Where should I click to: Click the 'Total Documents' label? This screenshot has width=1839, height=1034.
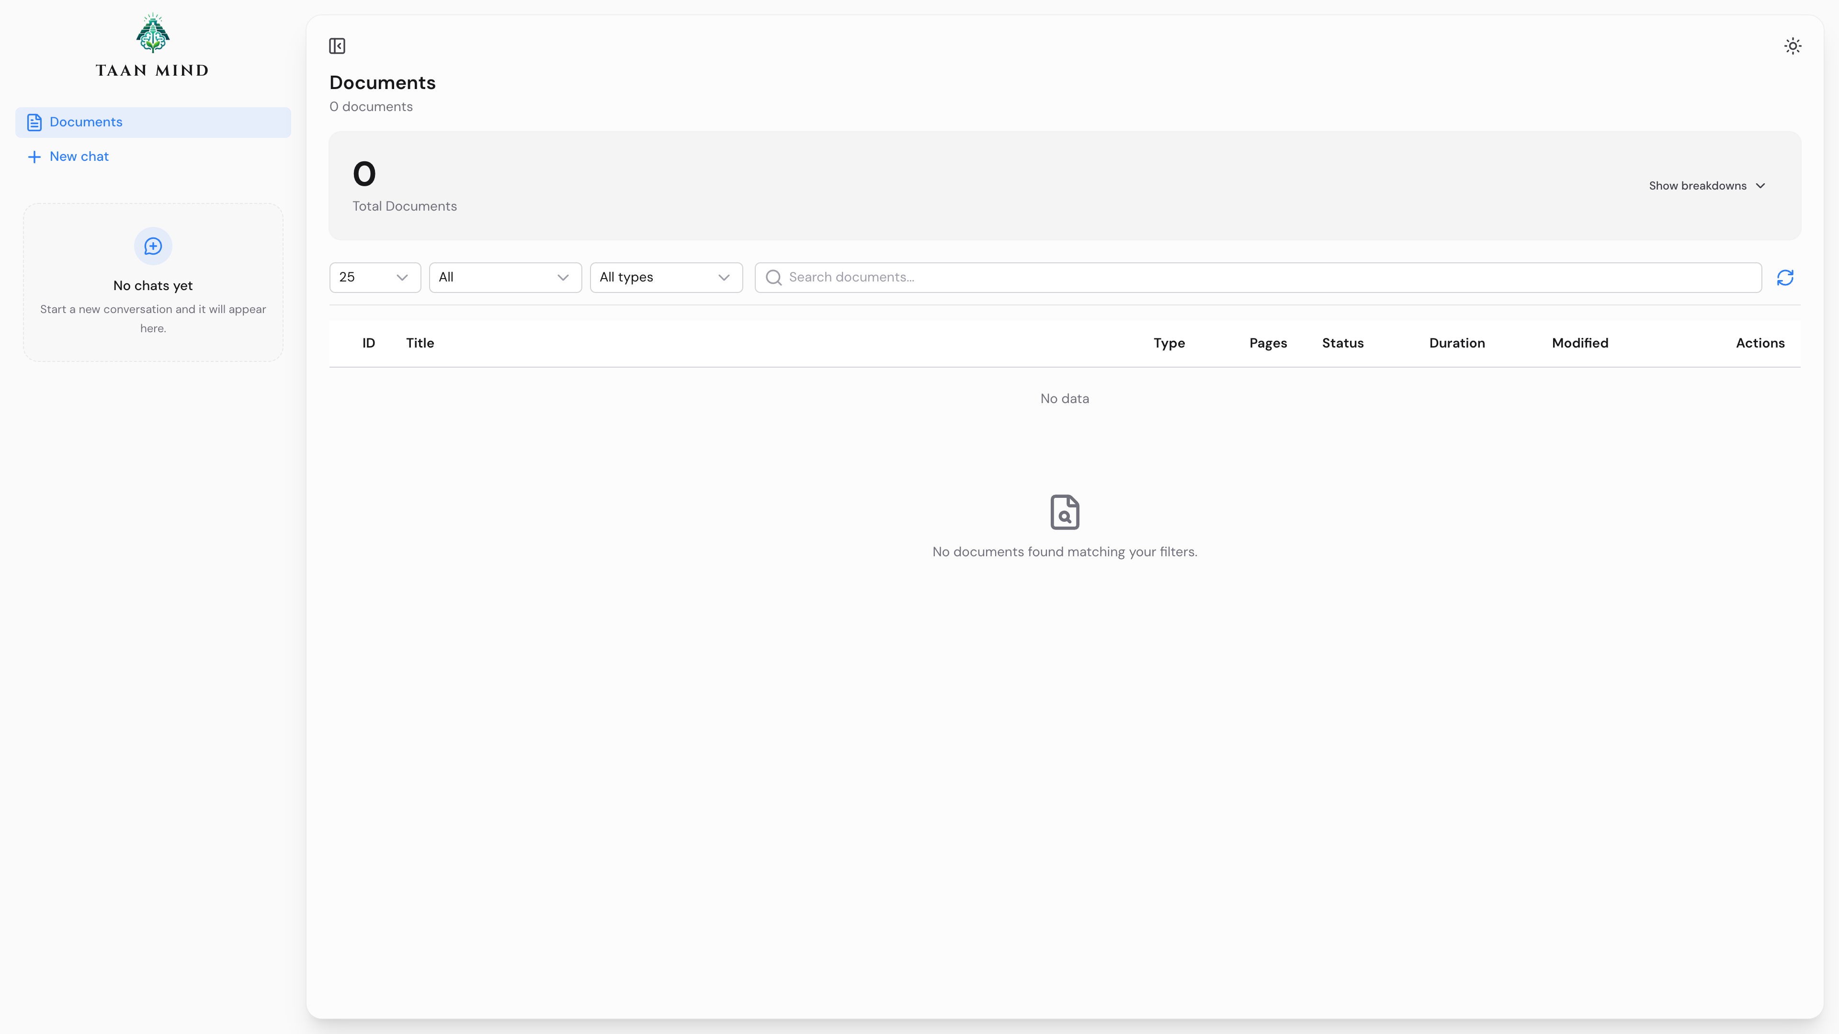(x=405, y=206)
